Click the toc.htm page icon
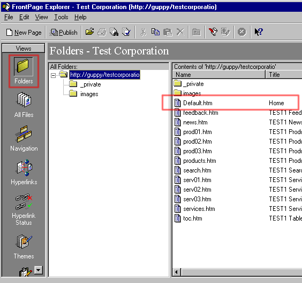302x283 pixels. pyautogui.click(x=177, y=218)
